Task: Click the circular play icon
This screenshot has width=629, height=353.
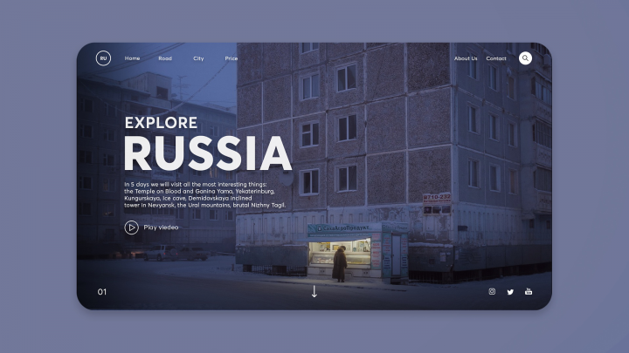Action: (x=131, y=227)
